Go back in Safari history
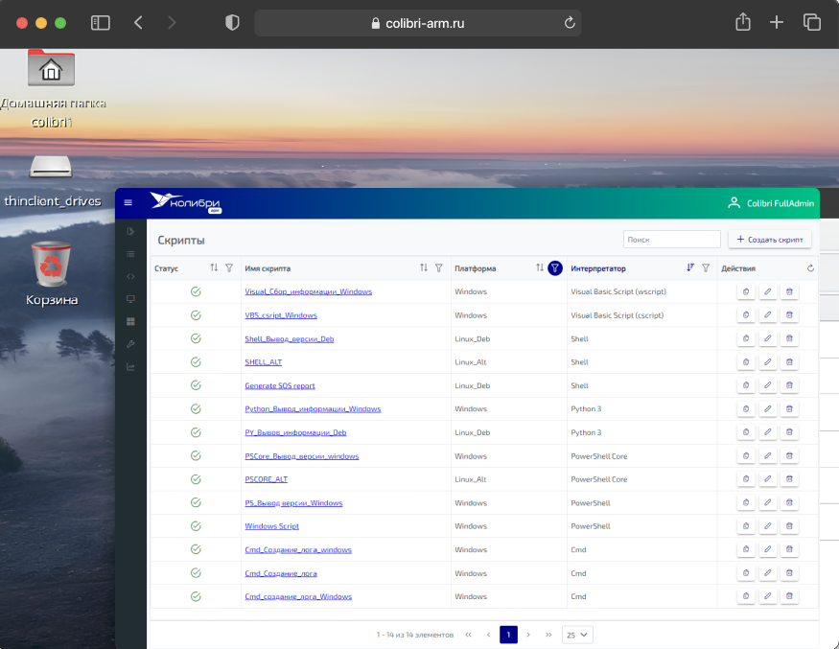839x649 pixels. click(x=139, y=22)
